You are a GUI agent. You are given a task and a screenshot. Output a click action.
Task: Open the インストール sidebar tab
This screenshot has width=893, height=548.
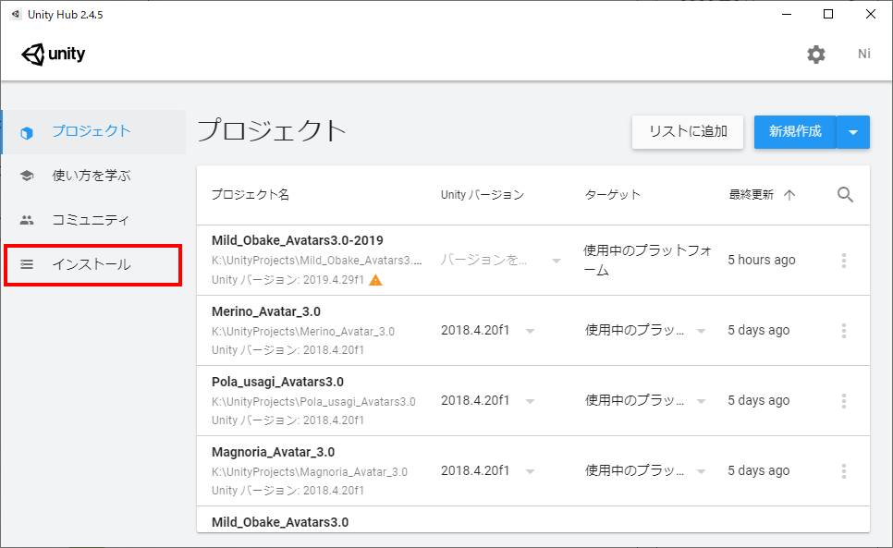point(92,264)
